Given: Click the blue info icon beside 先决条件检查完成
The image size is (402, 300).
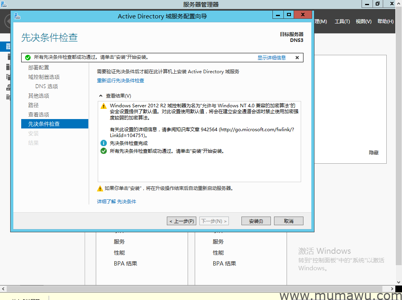Looking at the screenshot, I should [x=104, y=143].
